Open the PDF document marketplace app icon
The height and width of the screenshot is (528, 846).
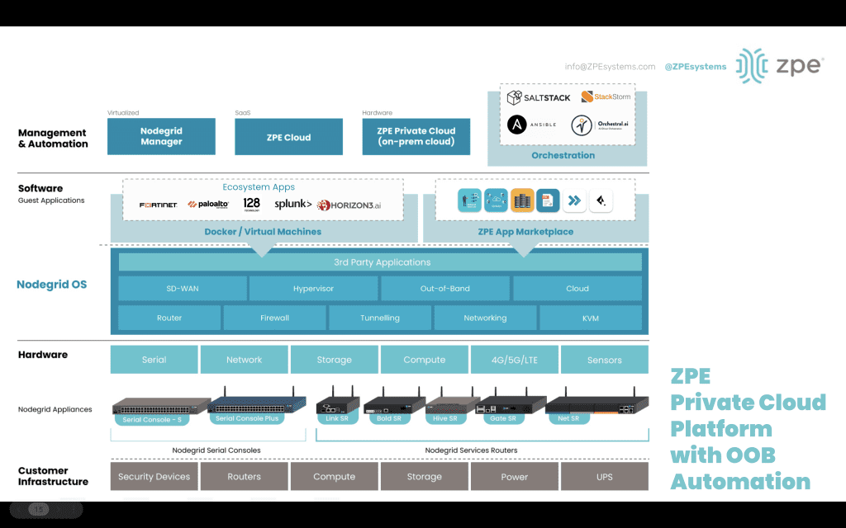pos(548,200)
